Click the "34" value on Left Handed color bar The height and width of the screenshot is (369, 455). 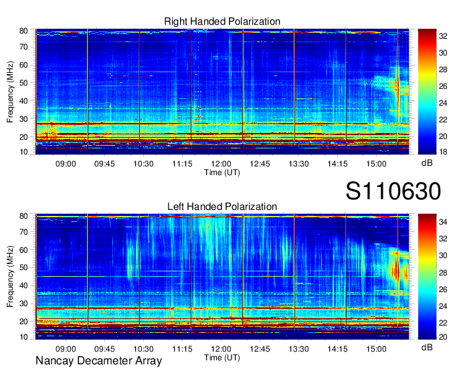tap(443, 222)
